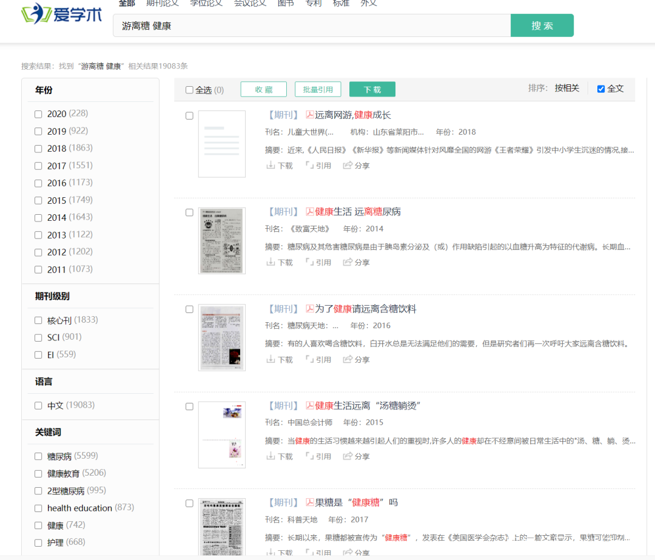Click download icon under 健康生活 远离糖尿病
This screenshot has width=655, height=560.
pos(270,263)
